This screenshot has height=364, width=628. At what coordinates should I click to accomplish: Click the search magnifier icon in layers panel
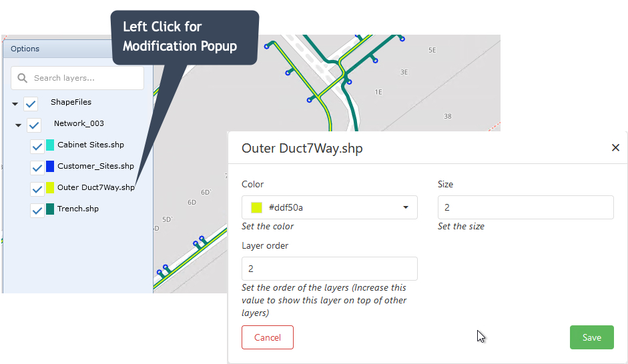coord(23,78)
